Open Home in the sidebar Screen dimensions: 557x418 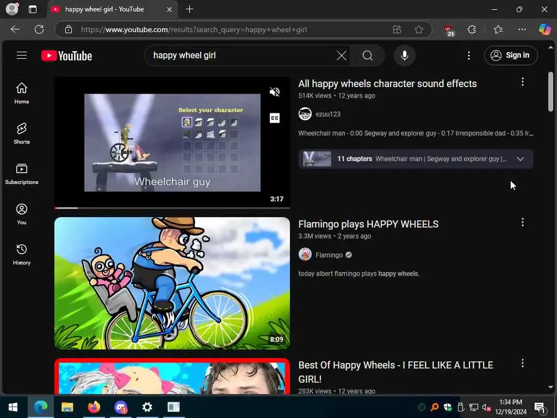(22, 93)
